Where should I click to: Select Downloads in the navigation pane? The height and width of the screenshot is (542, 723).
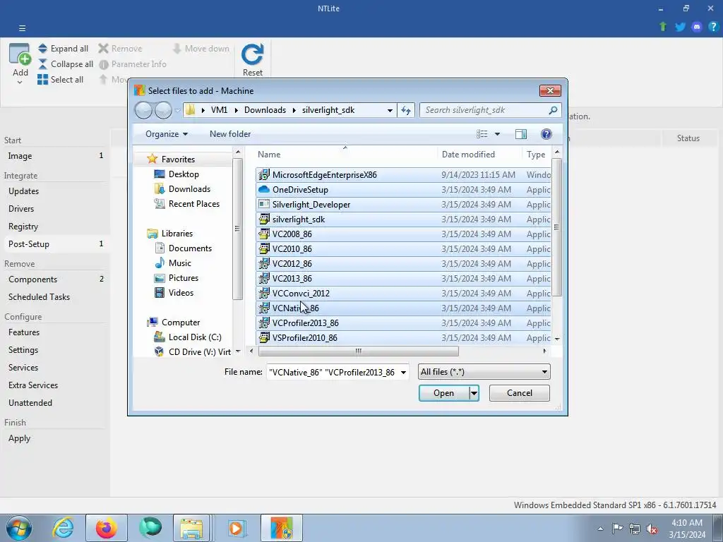(x=189, y=189)
